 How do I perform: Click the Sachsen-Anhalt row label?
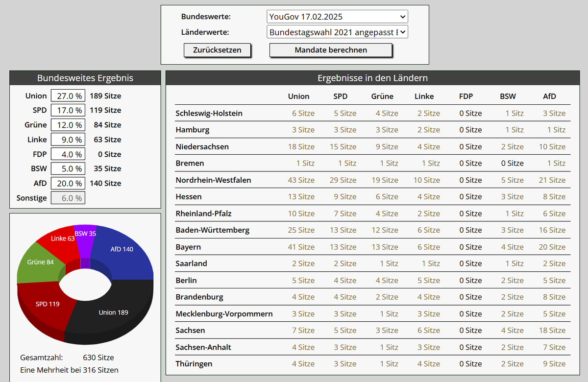click(x=203, y=347)
